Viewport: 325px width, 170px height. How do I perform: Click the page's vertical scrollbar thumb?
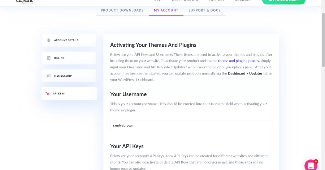pyautogui.click(x=323, y=40)
